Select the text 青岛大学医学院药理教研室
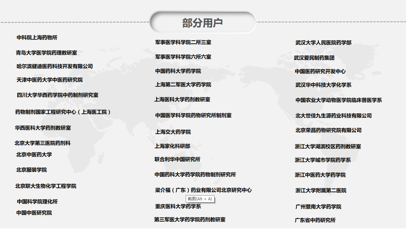Viewport: 406px width, 229px height. point(46,53)
